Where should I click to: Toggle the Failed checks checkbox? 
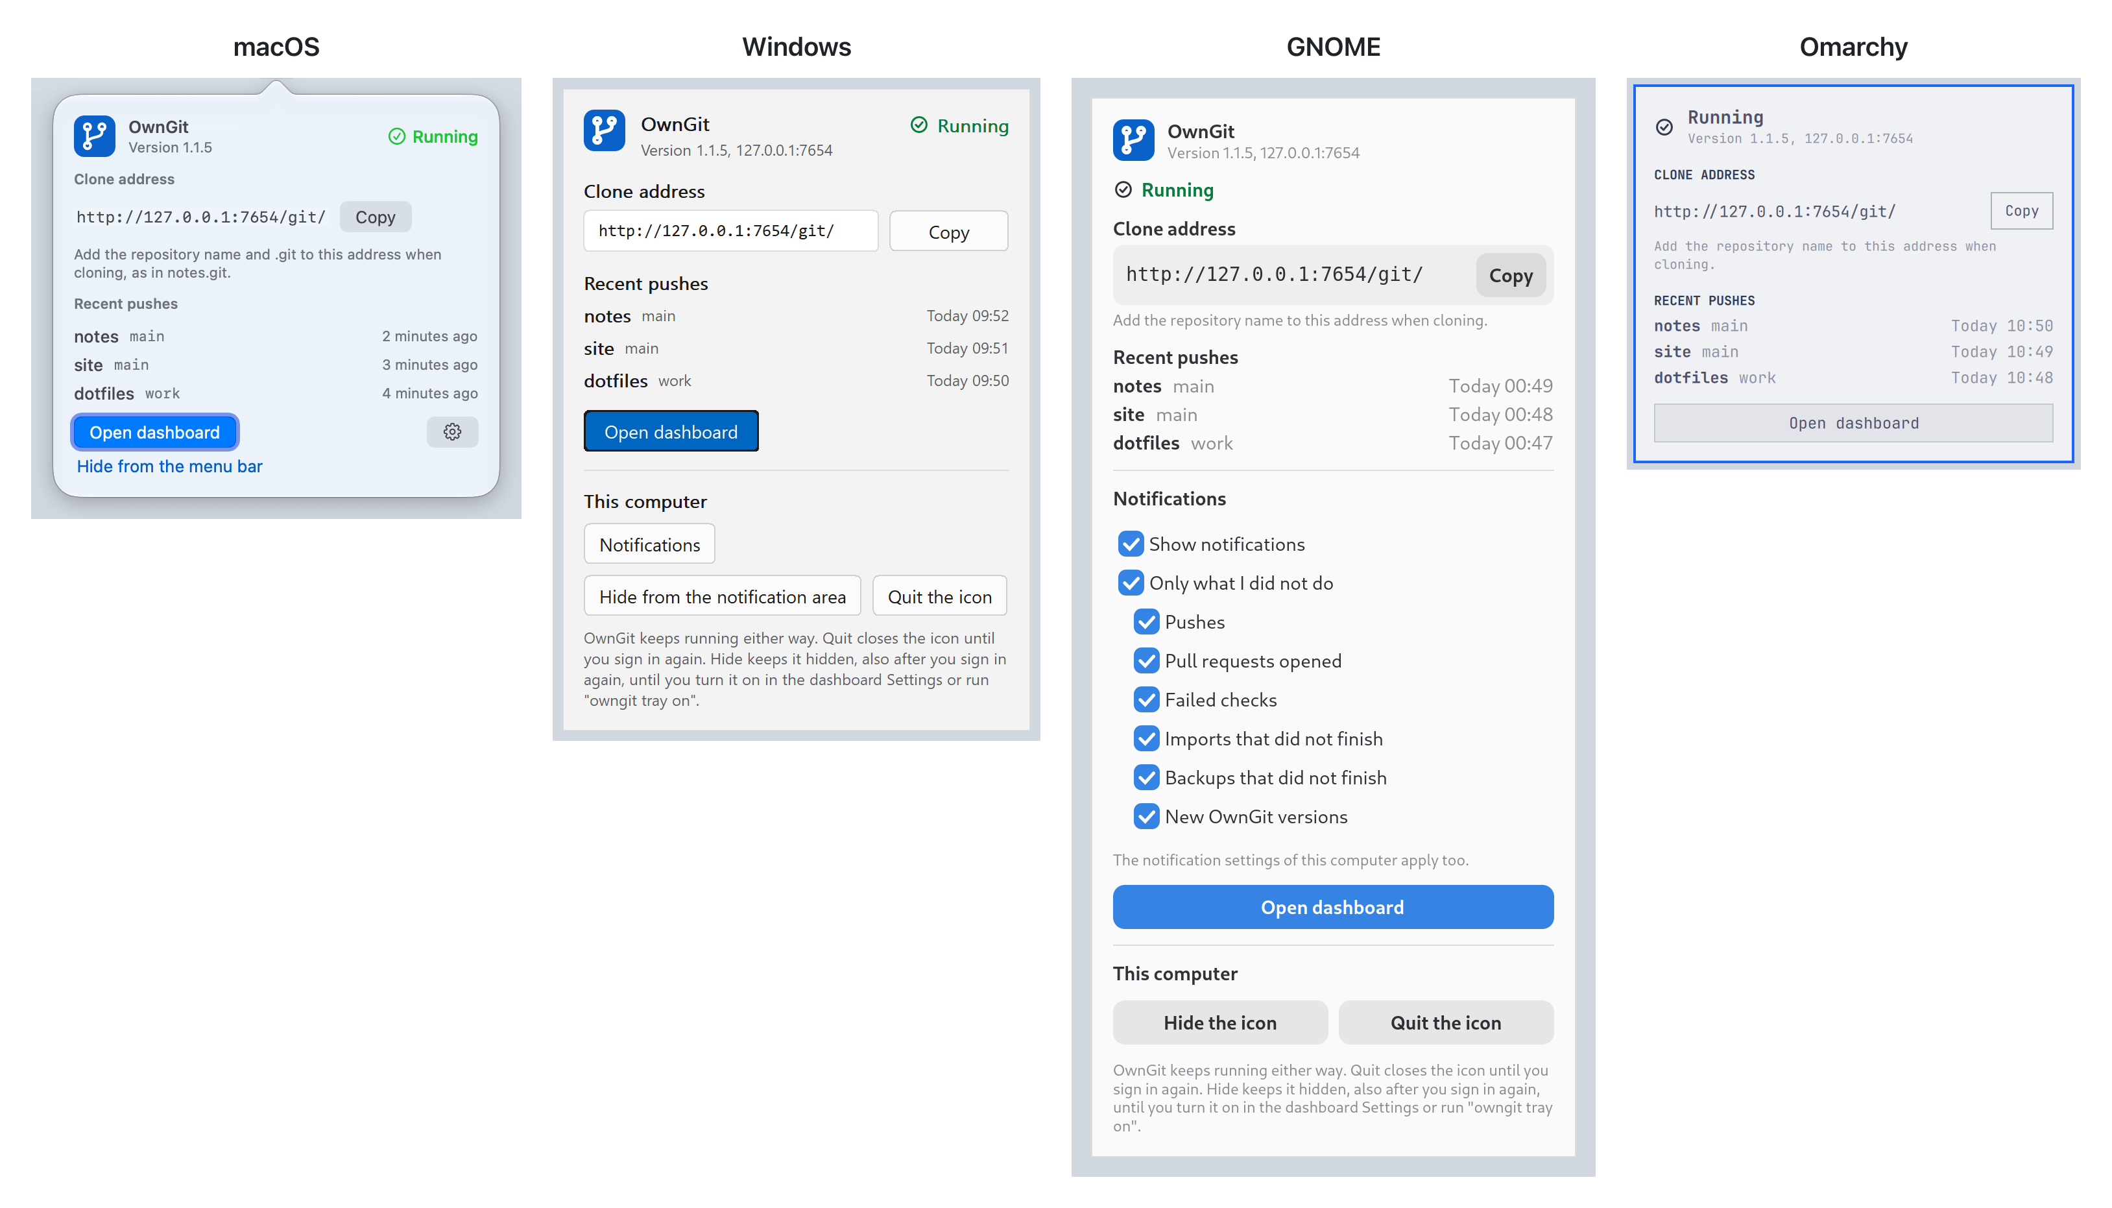(1146, 700)
